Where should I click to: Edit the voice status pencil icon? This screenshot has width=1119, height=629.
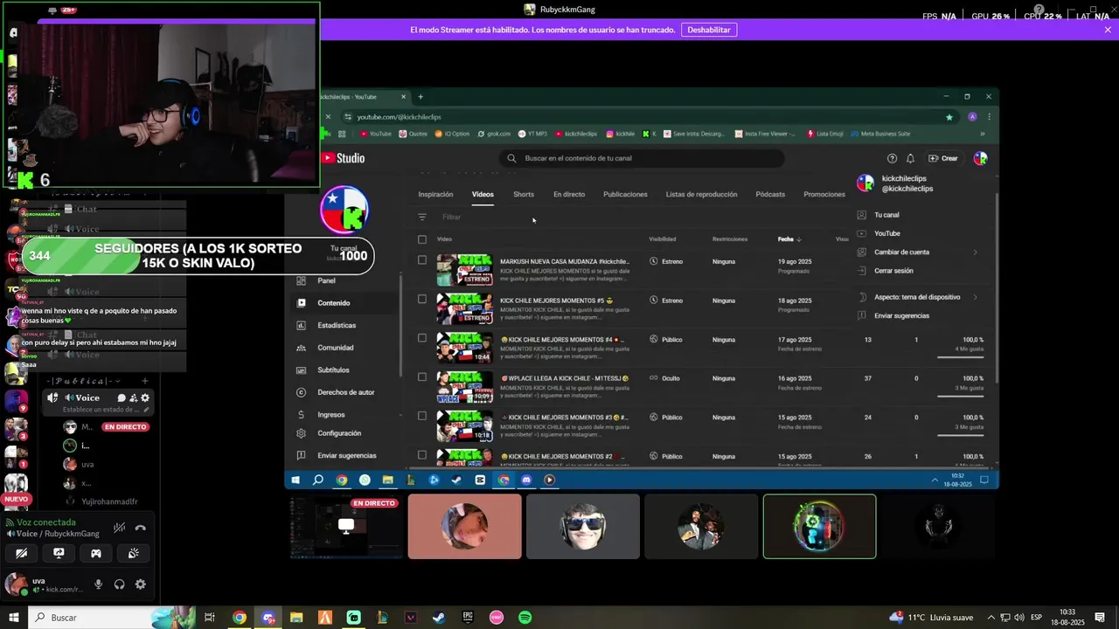146,409
